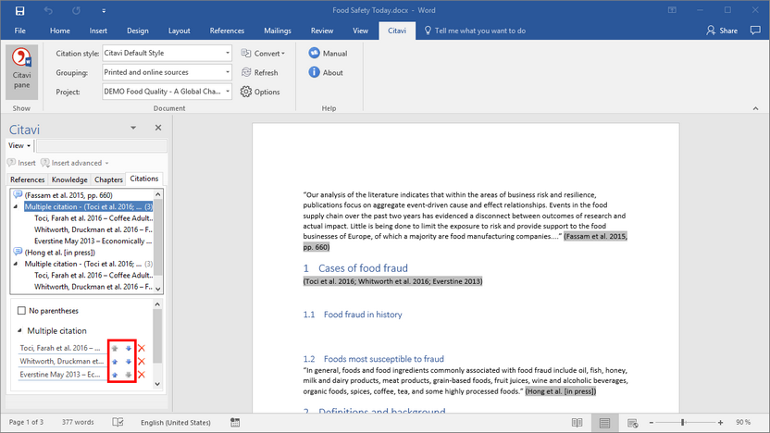The width and height of the screenshot is (770, 433).
Task: Collapse the highlighted Multiple citation node
Action: (16, 206)
